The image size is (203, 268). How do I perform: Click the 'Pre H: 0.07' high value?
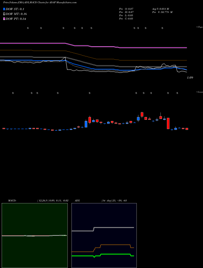click(x=126, y=12)
